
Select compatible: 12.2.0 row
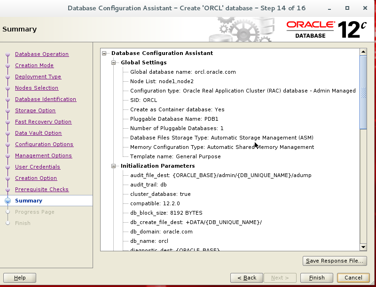155,203
